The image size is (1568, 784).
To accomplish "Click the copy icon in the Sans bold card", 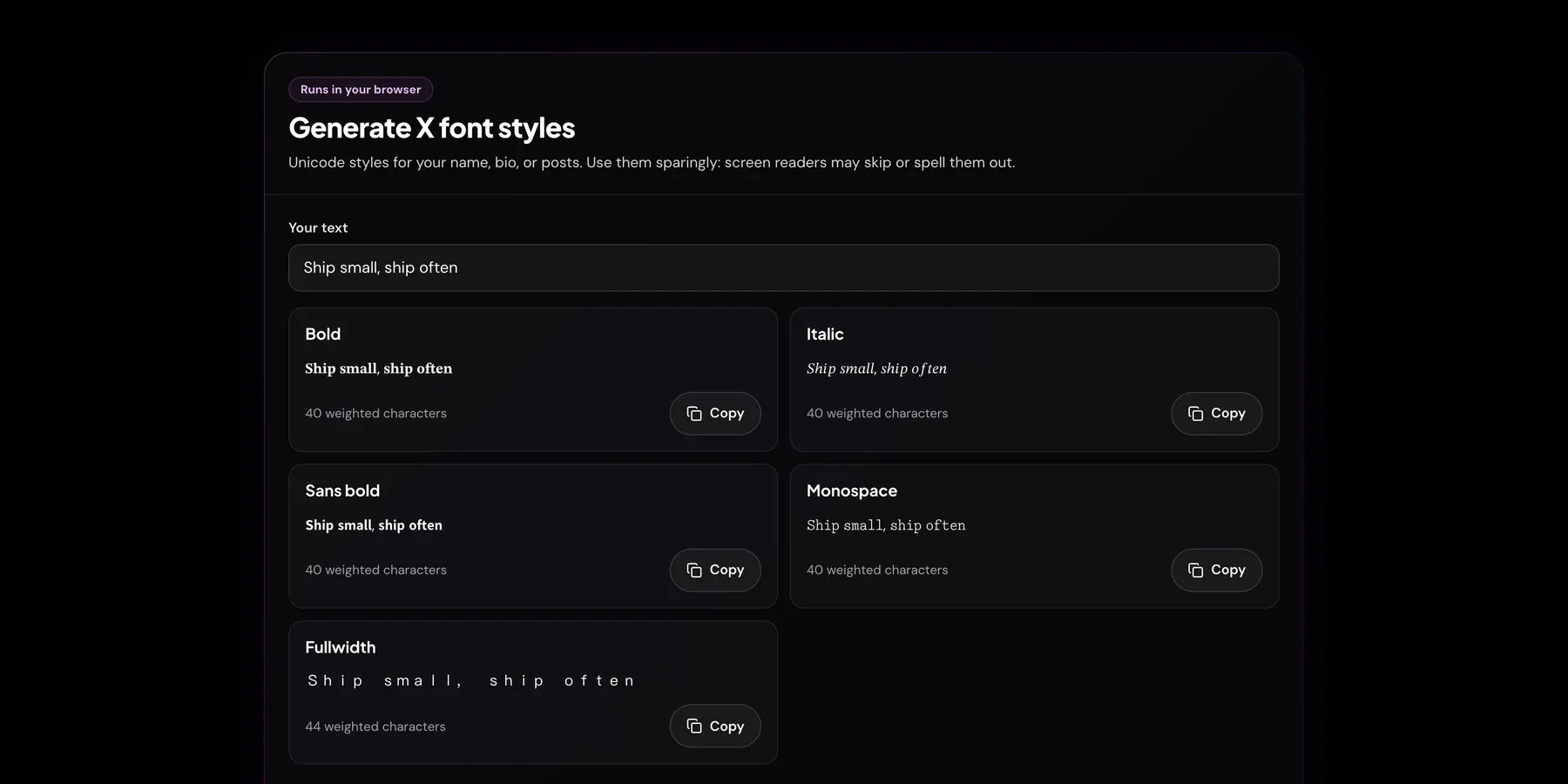I will [x=694, y=570].
